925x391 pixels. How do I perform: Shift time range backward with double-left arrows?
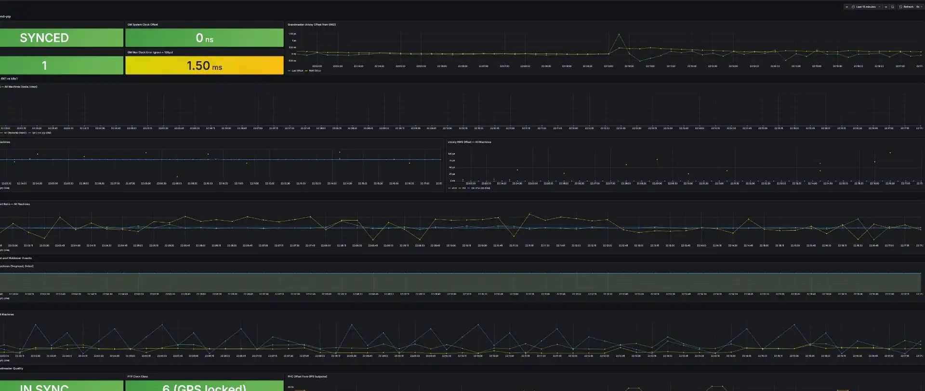[x=846, y=7]
